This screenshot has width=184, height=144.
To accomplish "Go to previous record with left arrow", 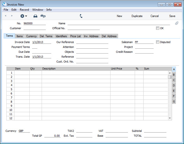I will [6, 16].
